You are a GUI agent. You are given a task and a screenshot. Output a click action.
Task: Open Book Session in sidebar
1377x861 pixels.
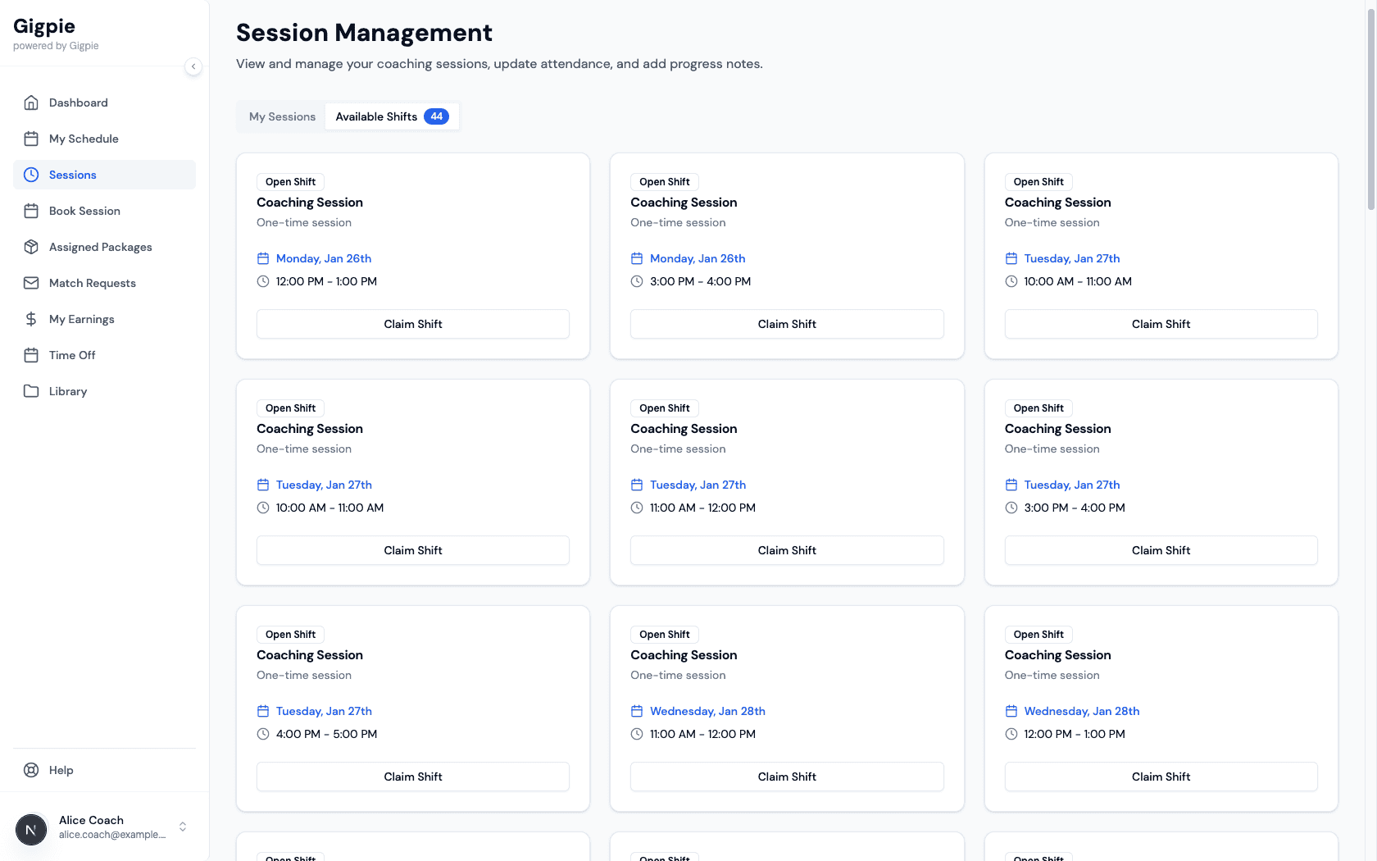pos(84,211)
